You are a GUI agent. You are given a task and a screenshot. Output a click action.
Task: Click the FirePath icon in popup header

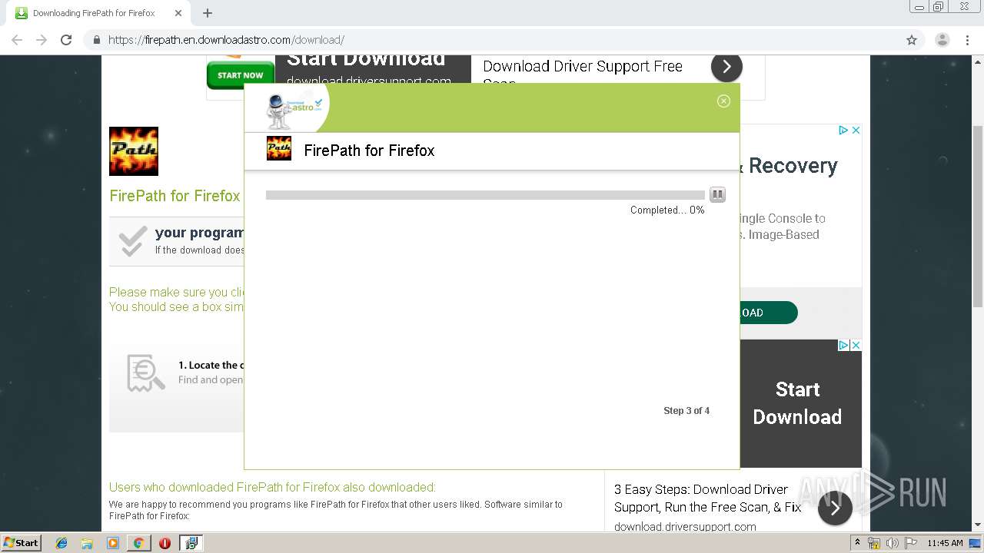[x=279, y=148]
